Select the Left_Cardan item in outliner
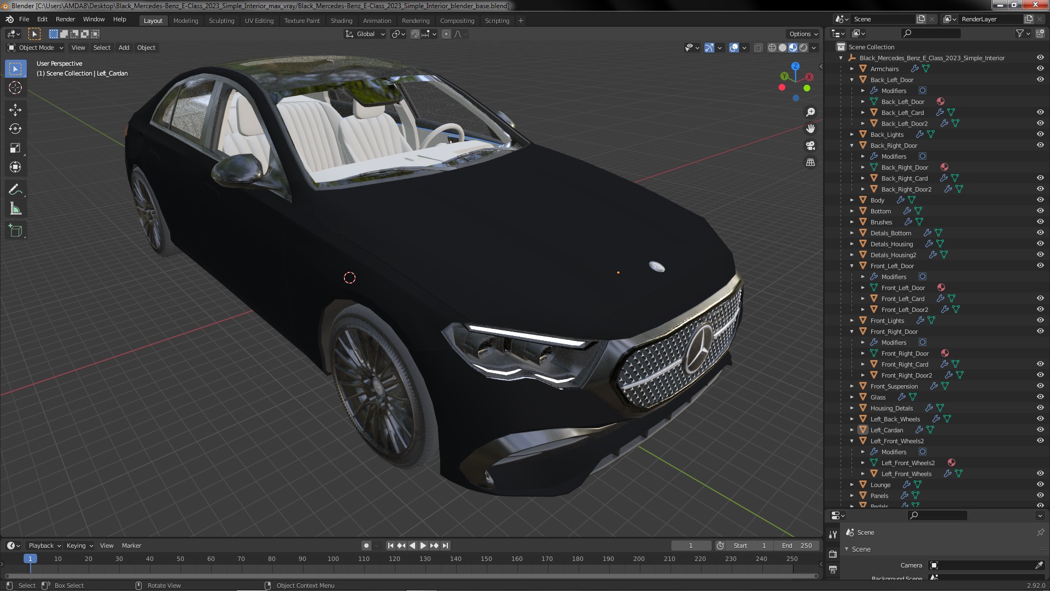This screenshot has height=591, width=1050. [886, 430]
